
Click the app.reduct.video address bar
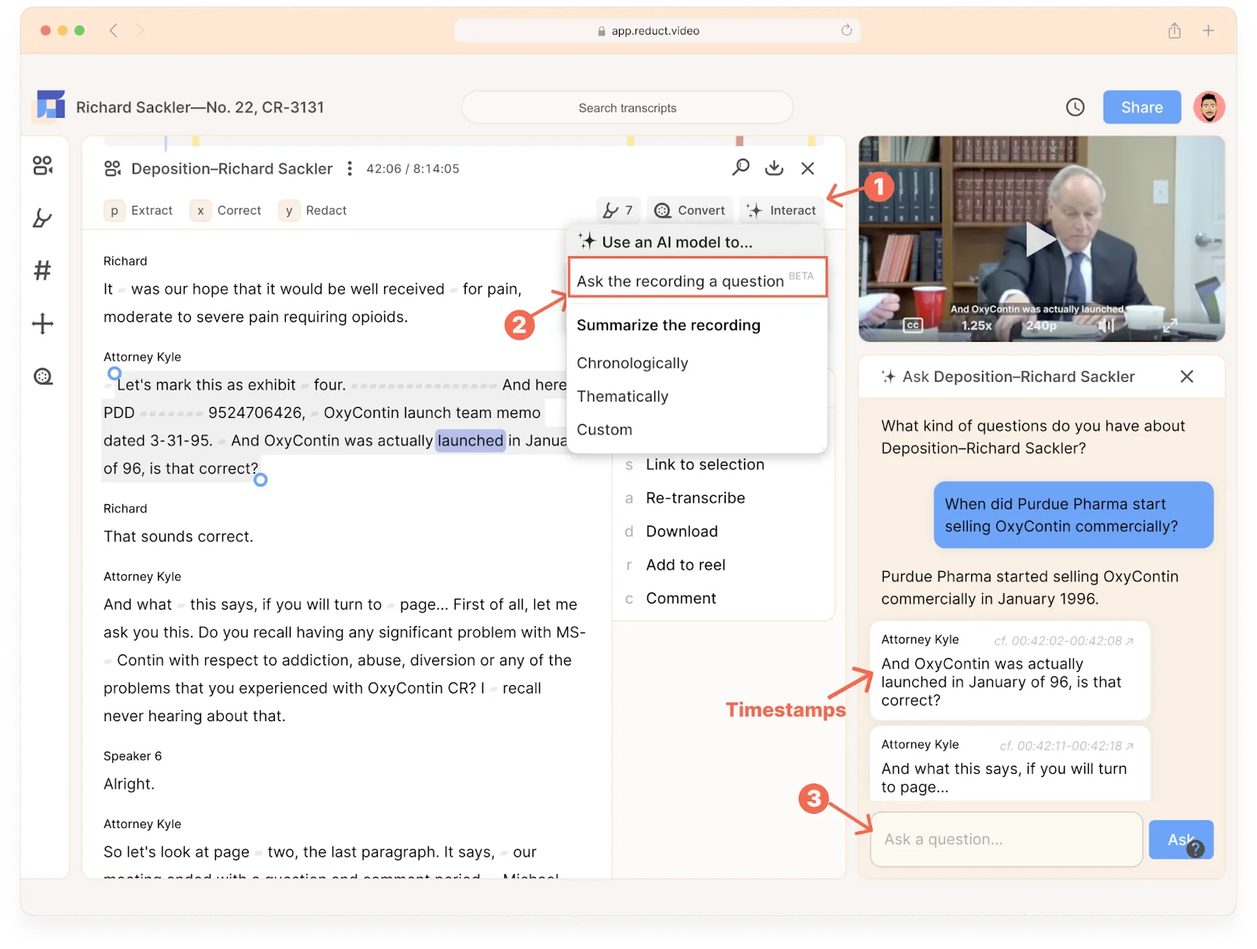[x=657, y=31]
